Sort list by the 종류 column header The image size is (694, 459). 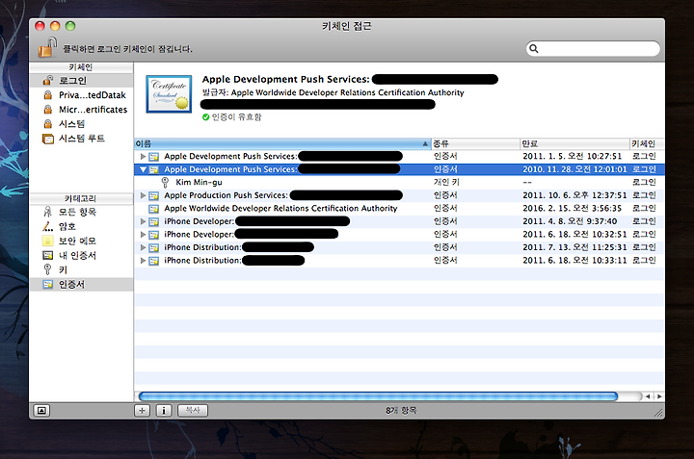pos(475,143)
